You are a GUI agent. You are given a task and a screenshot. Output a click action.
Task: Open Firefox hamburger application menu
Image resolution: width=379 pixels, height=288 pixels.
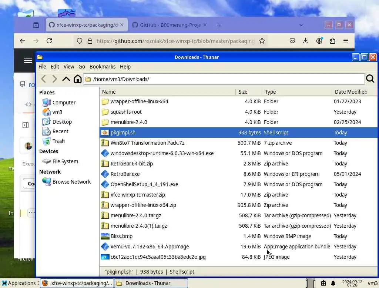[346, 41]
